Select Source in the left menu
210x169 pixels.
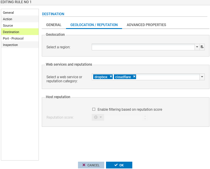pyautogui.click(x=8, y=25)
